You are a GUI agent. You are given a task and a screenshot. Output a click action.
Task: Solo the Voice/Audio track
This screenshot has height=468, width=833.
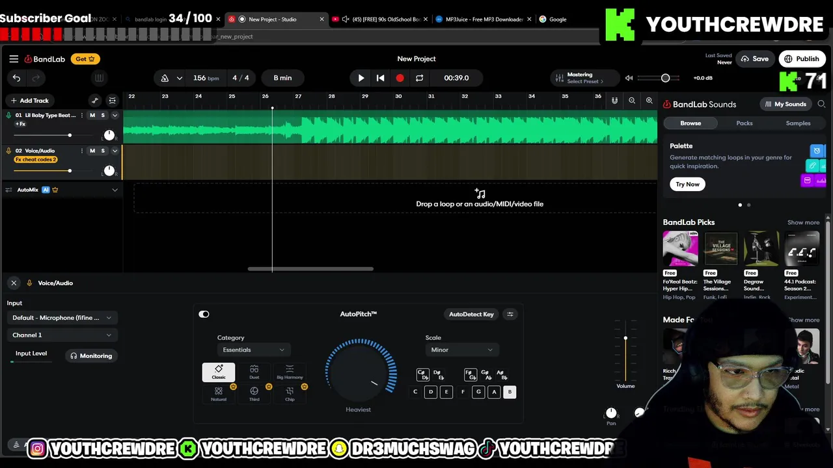(x=103, y=151)
